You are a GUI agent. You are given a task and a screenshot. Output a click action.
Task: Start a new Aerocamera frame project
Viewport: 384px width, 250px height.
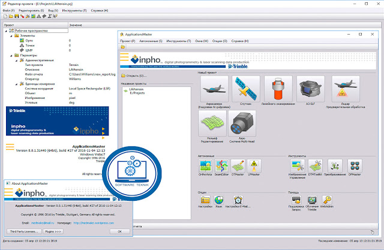point(214,89)
